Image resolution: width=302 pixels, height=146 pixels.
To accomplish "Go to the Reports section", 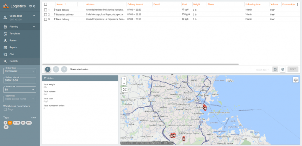I will (x=13, y=47).
